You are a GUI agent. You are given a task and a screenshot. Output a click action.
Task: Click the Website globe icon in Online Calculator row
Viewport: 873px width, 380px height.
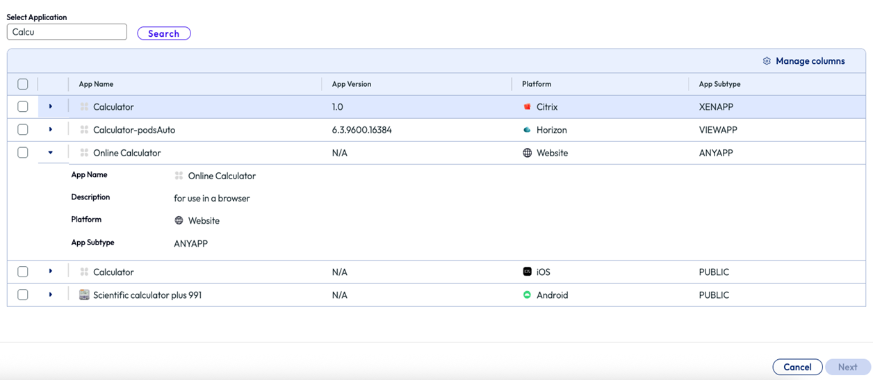coord(527,153)
